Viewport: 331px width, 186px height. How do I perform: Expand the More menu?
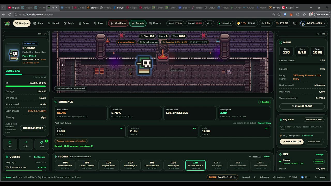coord(155,23)
